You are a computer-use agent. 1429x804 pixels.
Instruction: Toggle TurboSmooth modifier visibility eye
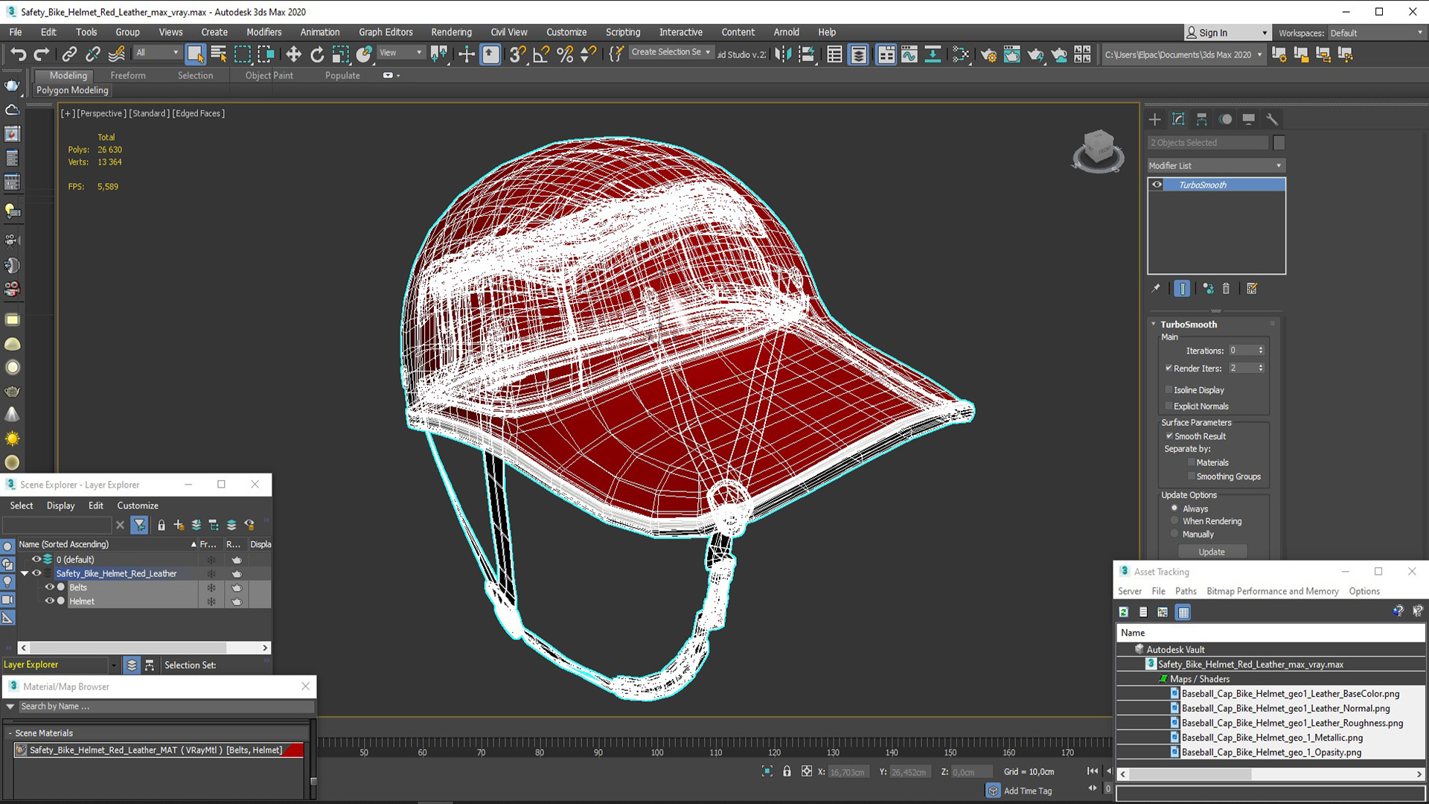tap(1157, 185)
